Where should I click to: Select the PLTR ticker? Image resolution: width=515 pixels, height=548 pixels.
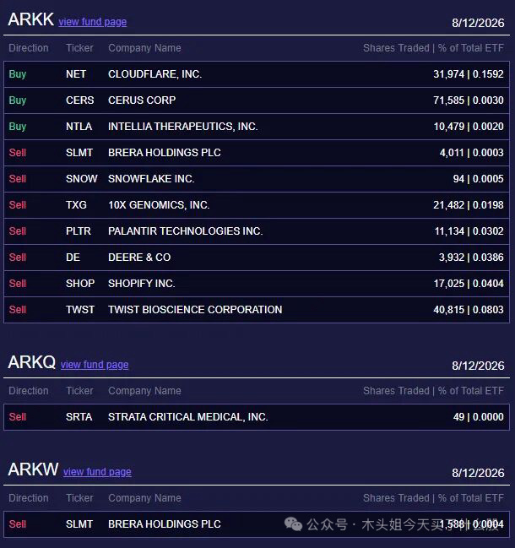pos(79,231)
